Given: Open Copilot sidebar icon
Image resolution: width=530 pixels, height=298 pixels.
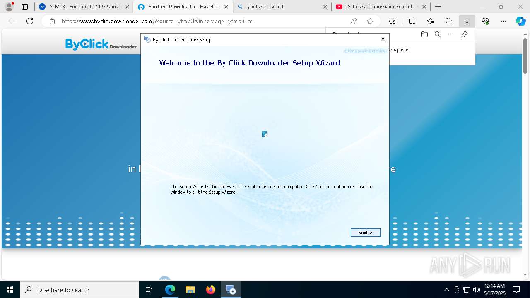Looking at the screenshot, I should pyautogui.click(x=521, y=21).
